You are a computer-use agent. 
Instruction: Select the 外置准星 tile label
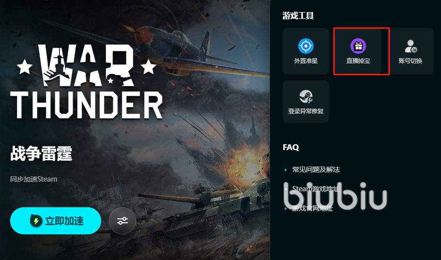pyautogui.click(x=306, y=61)
